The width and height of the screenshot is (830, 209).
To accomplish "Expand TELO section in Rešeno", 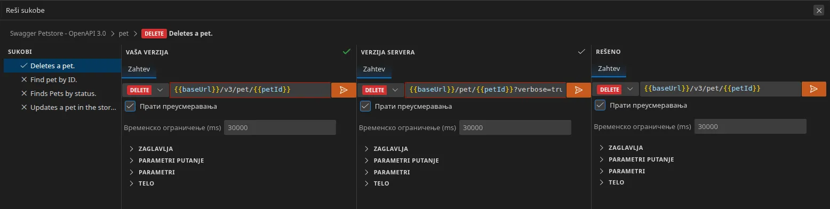I will pyautogui.click(x=612, y=182).
